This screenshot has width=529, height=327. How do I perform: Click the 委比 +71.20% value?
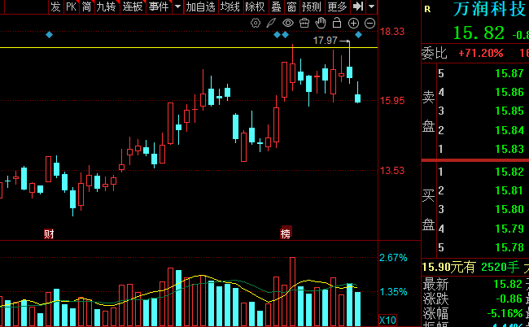tap(481, 53)
